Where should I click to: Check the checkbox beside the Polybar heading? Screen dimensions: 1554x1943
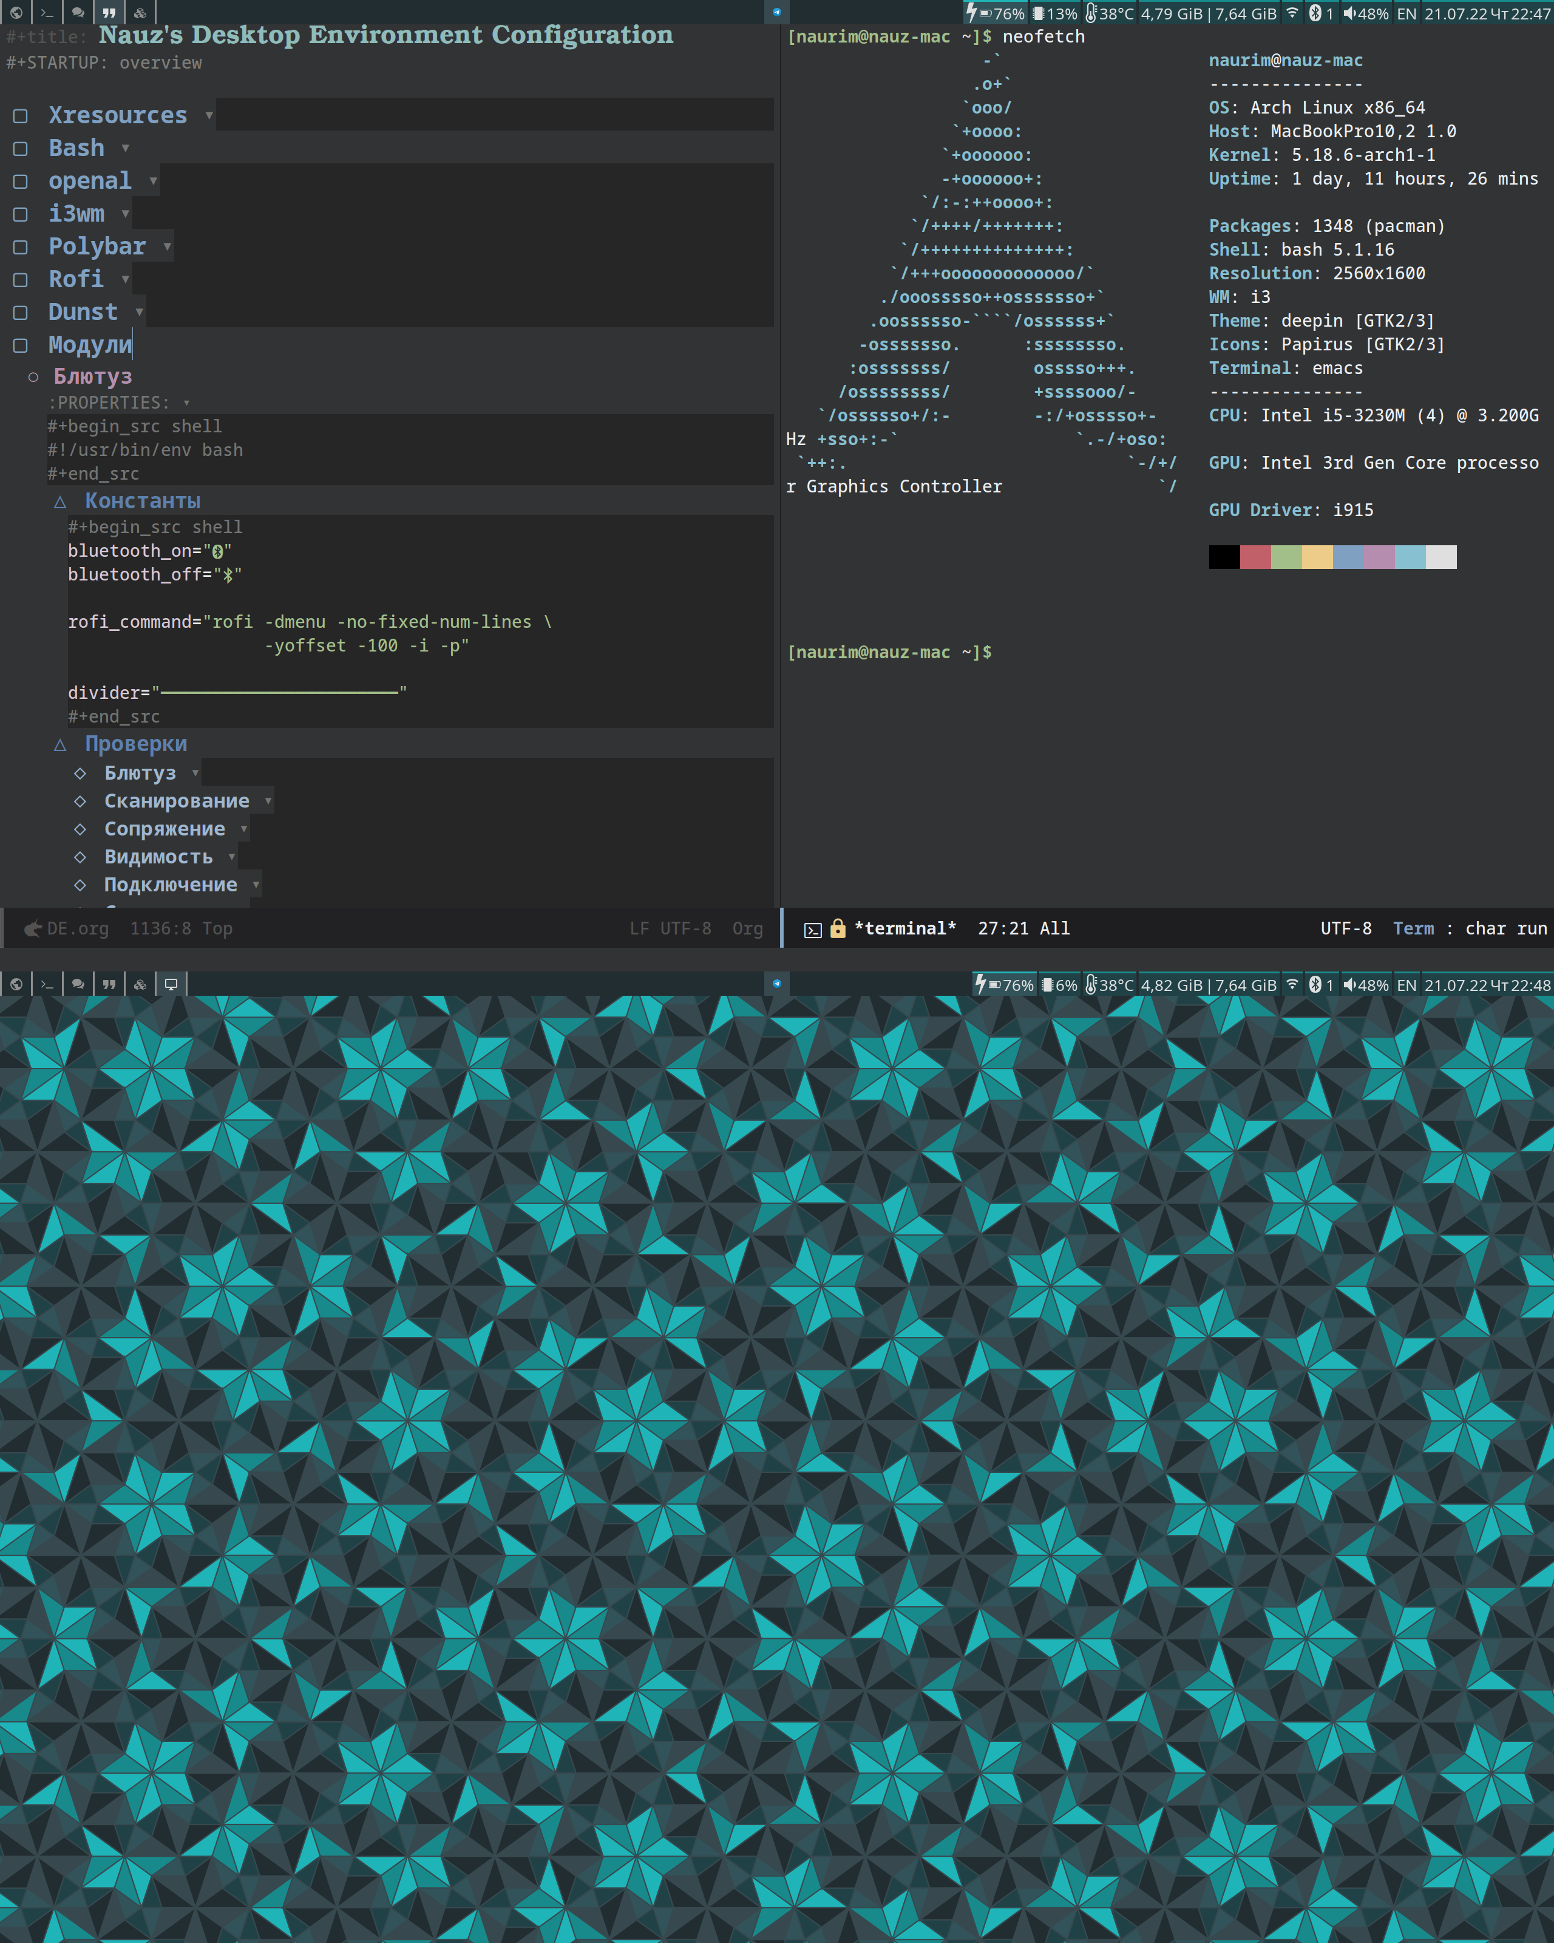pos(20,246)
